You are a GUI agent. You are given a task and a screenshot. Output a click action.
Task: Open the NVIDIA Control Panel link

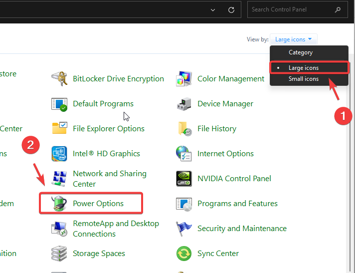234,179
